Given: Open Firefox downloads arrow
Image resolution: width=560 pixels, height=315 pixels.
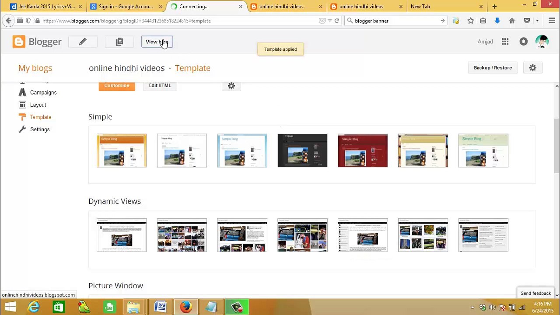Looking at the screenshot, I should coord(497,21).
